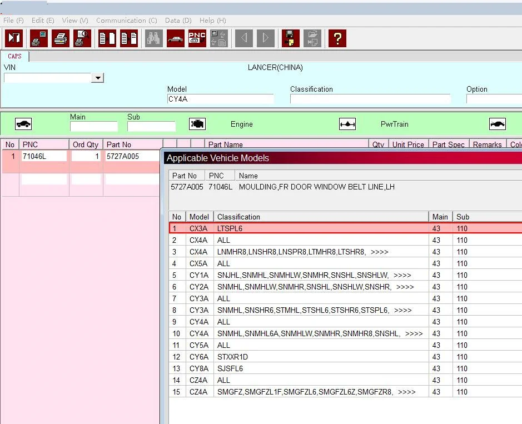Expand the VIN dropdown arrow
The image size is (522, 424).
(98, 78)
